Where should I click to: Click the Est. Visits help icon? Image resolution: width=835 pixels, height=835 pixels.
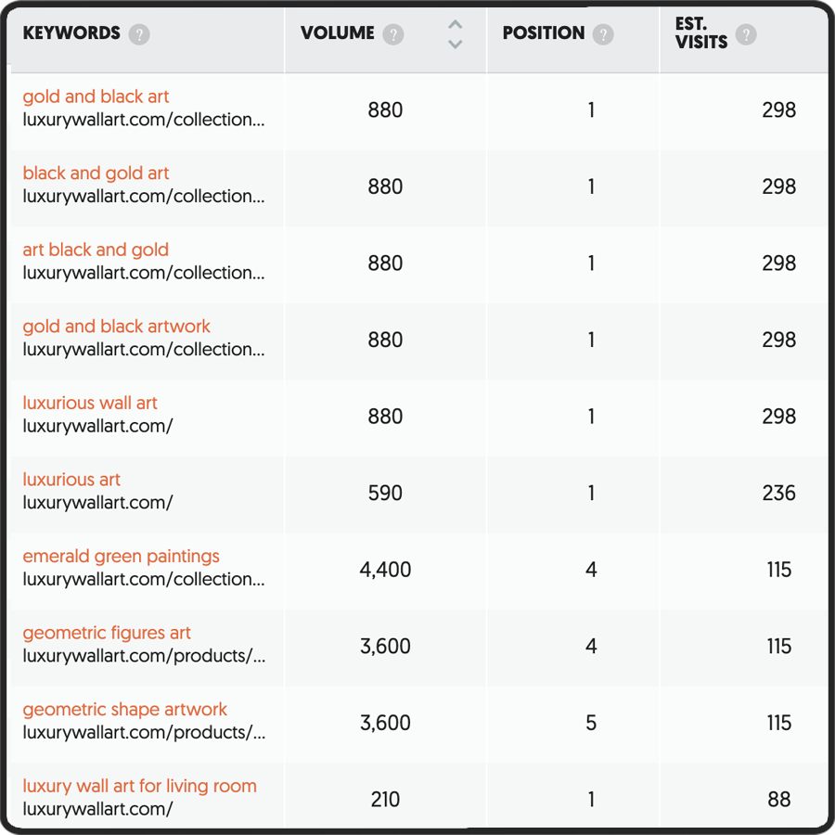(x=745, y=35)
